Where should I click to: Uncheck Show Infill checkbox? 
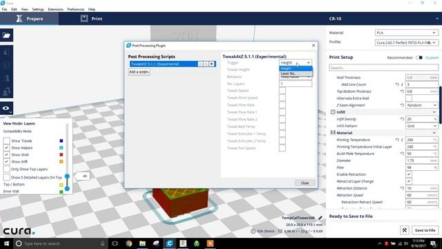coord(6,161)
